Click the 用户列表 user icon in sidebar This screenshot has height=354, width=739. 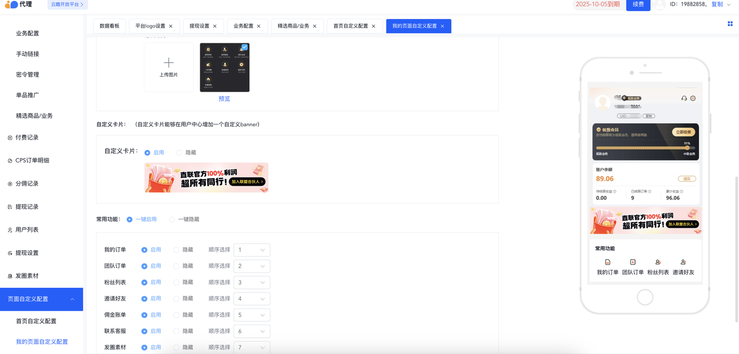(10, 230)
